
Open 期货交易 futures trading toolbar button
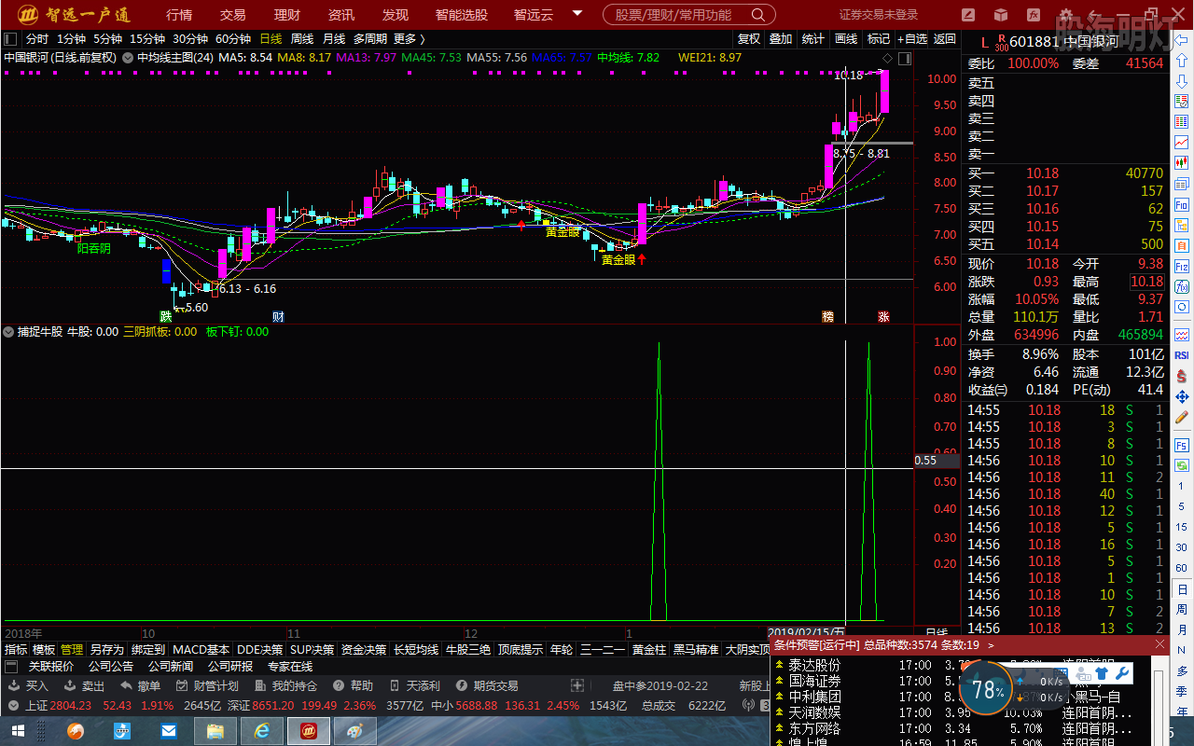coord(486,685)
